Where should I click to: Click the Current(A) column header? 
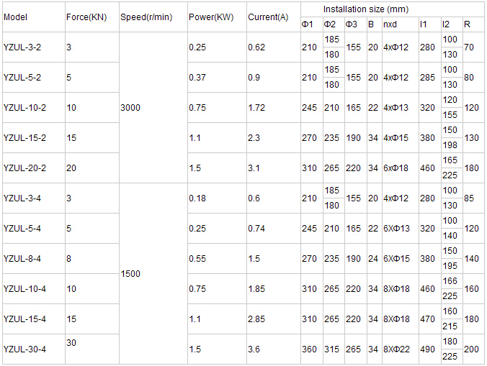tap(267, 17)
